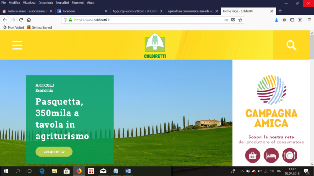
Task: Open the Firefox downloads arrow
Action: [276, 20]
